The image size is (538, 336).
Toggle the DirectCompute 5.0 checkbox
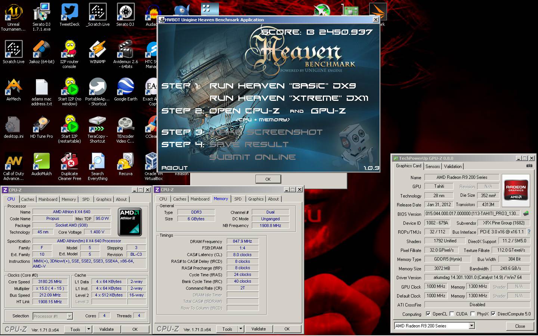tap(493, 314)
